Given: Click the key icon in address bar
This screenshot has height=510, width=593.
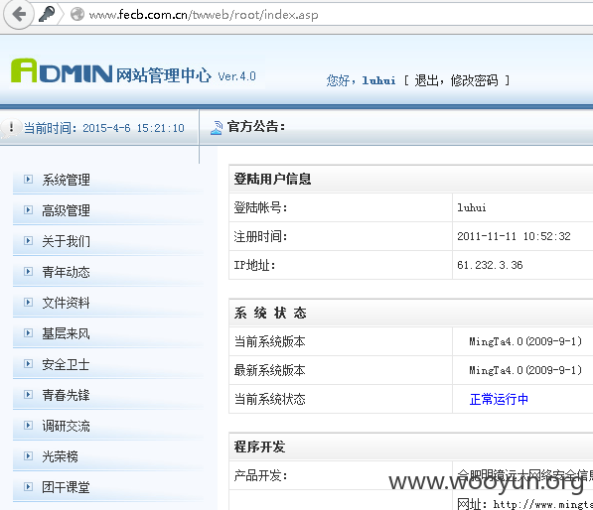Looking at the screenshot, I should click(x=47, y=14).
